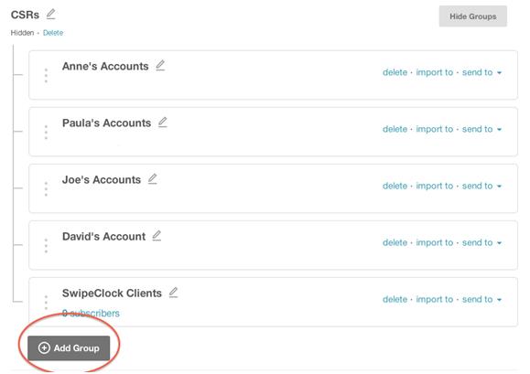
Task: Click dotted handle on Joe's Accounts row
Action: 46,188
